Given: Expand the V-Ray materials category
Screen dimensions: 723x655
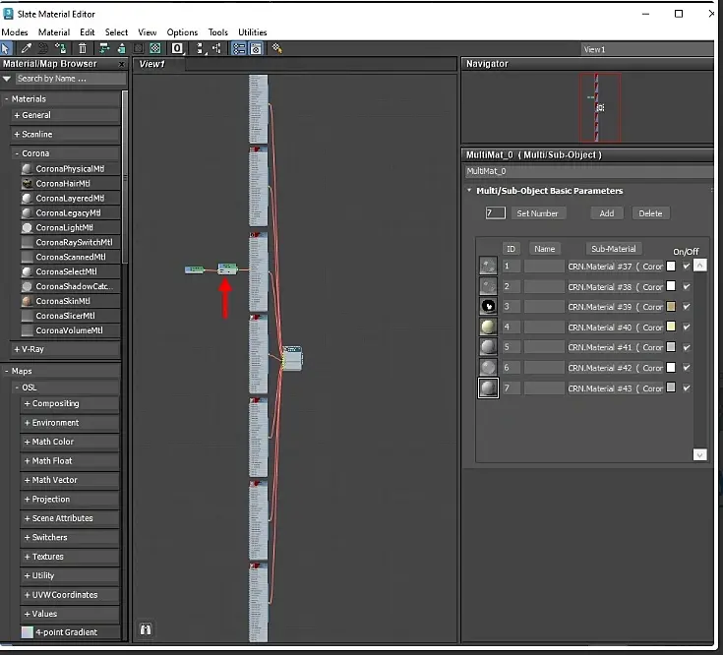Looking at the screenshot, I should click(17, 349).
